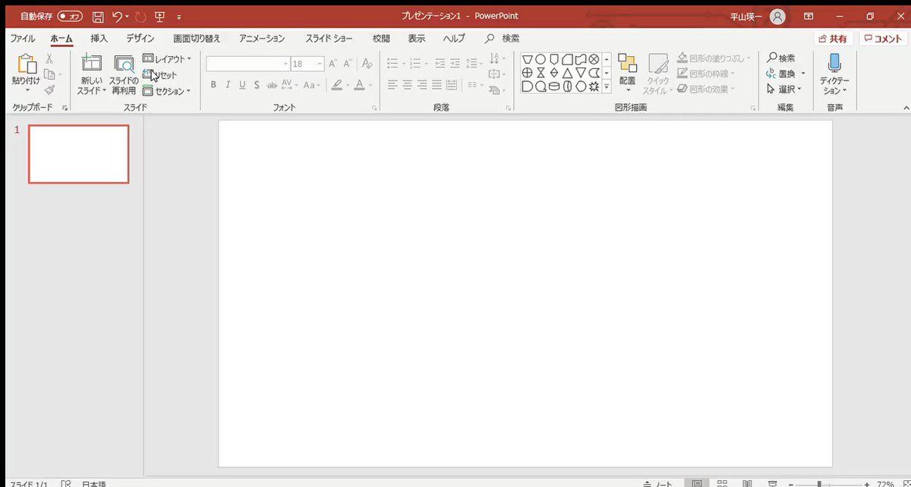Screen dimensions: 911x487
Task: Click the normal view icon in status bar
Action: pos(697,482)
